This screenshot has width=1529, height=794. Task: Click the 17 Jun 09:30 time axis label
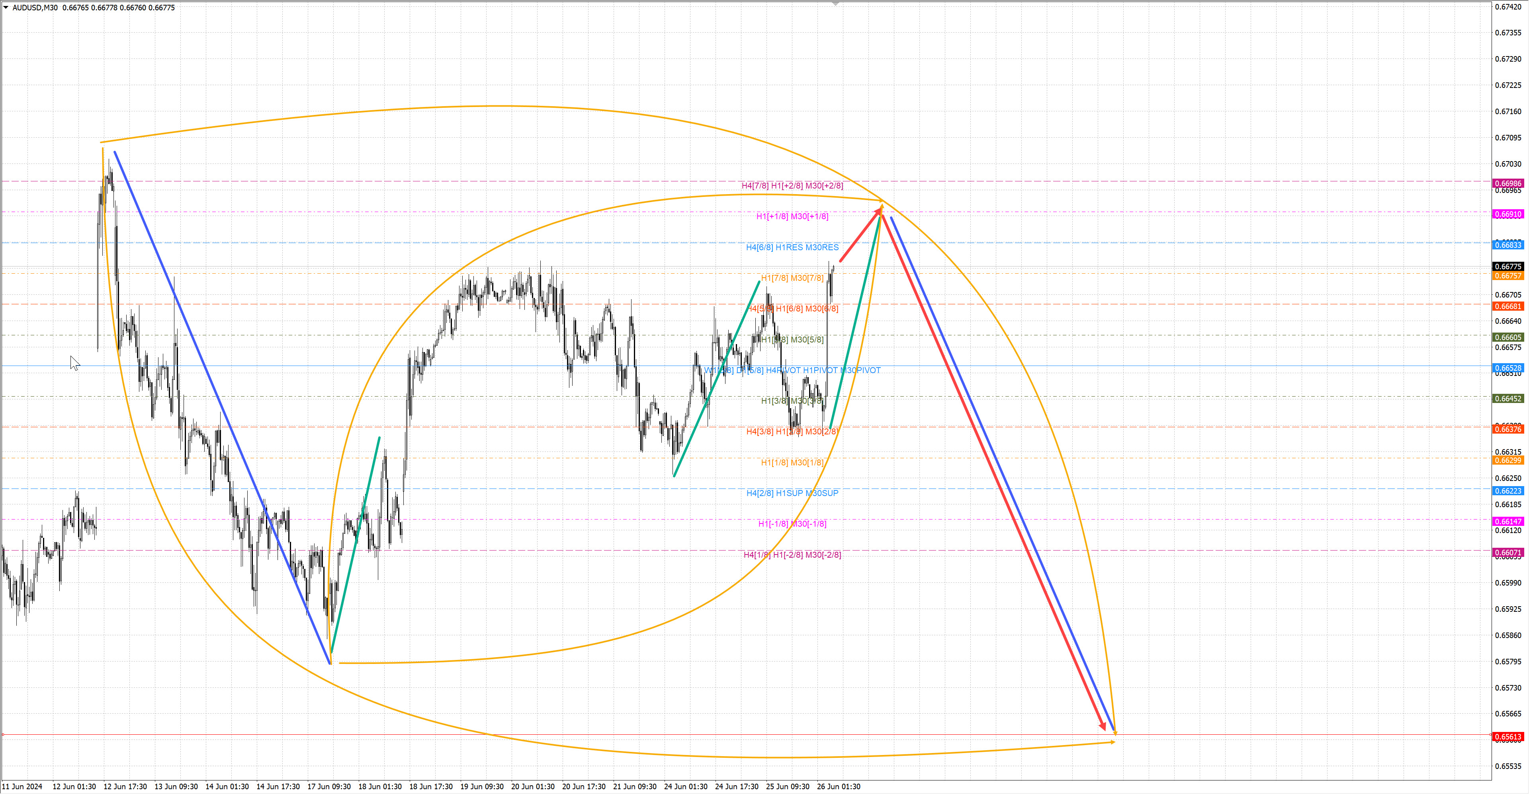(329, 786)
